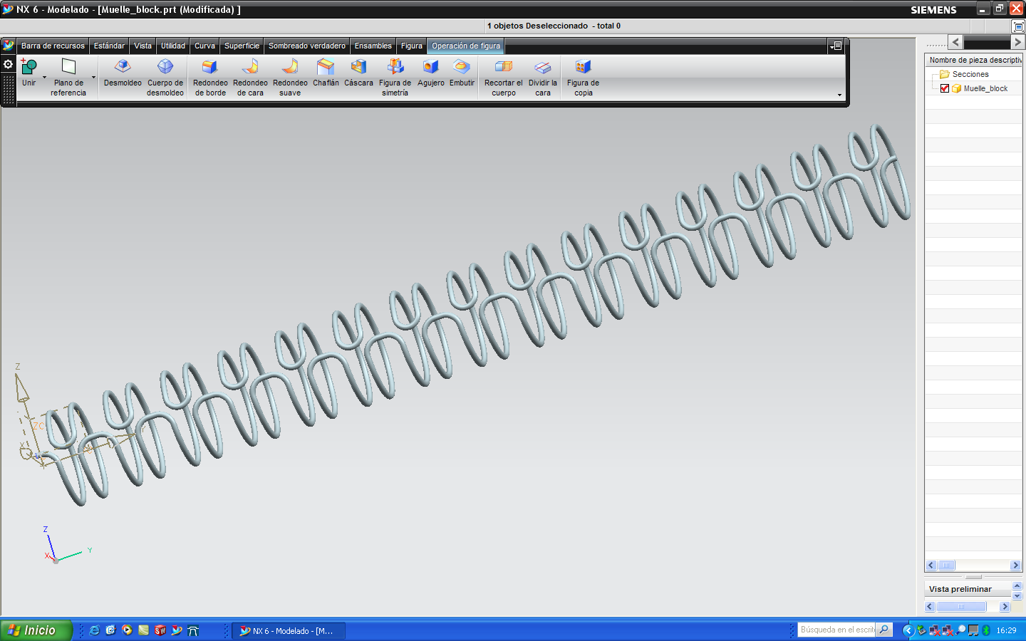This screenshot has height=641, width=1026.
Task: Select the Unir (unite) tool
Action: (x=28, y=73)
